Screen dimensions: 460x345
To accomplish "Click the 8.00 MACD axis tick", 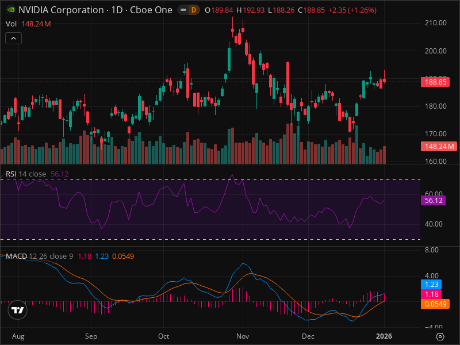I will (432, 250).
